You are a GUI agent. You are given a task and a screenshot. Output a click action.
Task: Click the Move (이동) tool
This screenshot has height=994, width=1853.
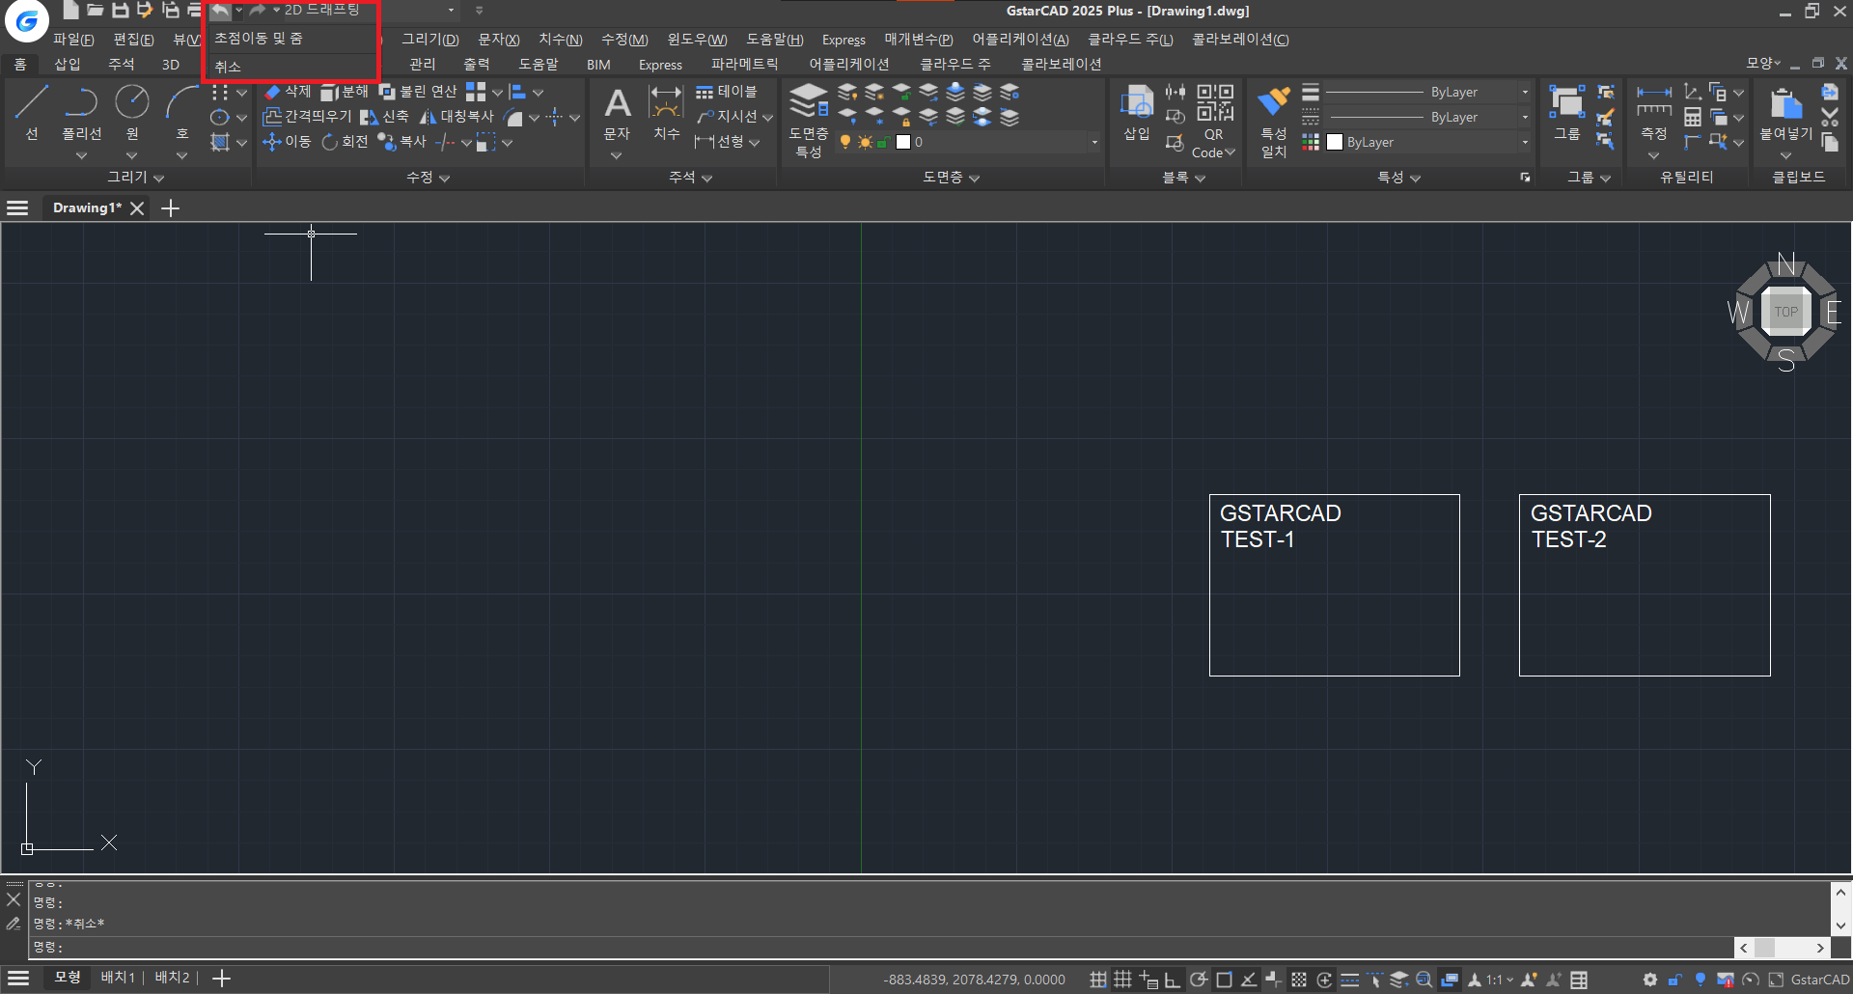(x=288, y=142)
